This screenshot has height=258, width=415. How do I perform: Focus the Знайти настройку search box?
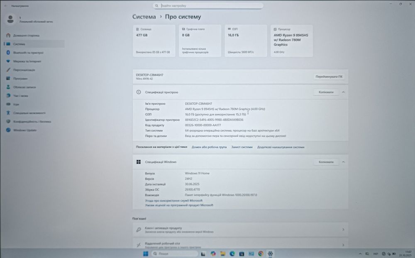point(208,5)
